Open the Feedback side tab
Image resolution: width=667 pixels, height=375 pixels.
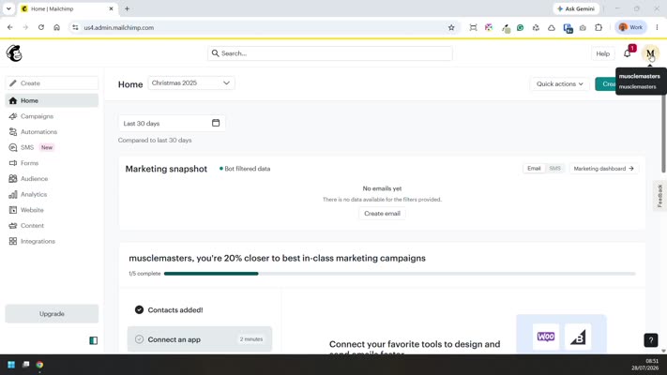[x=659, y=196]
